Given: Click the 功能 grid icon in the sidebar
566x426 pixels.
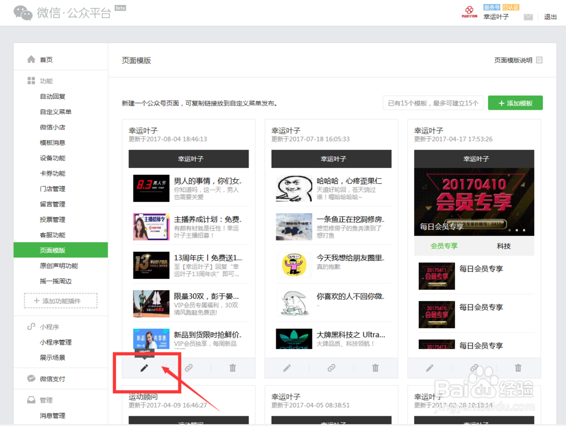Looking at the screenshot, I should (x=31, y=81).
